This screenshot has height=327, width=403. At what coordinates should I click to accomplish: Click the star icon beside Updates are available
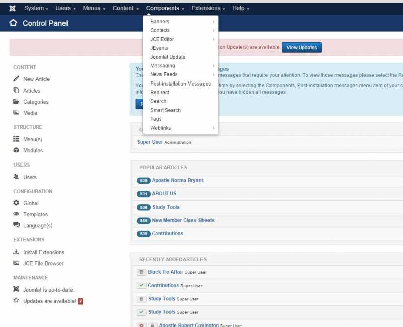pyautogui.click(x=16, y=300)
